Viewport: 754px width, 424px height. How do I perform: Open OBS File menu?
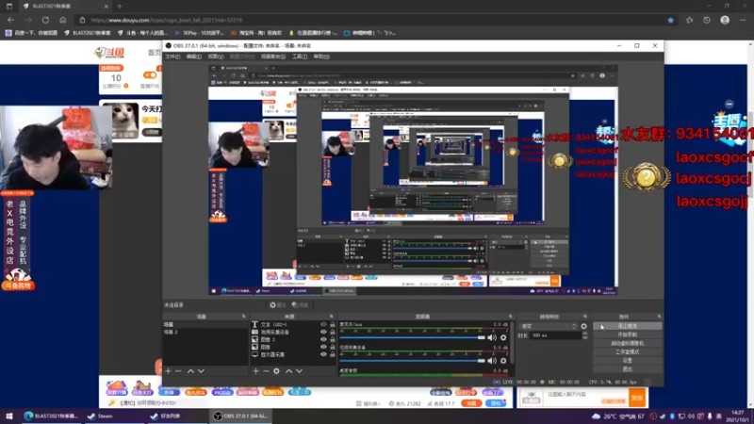click(x=172, y=57)
